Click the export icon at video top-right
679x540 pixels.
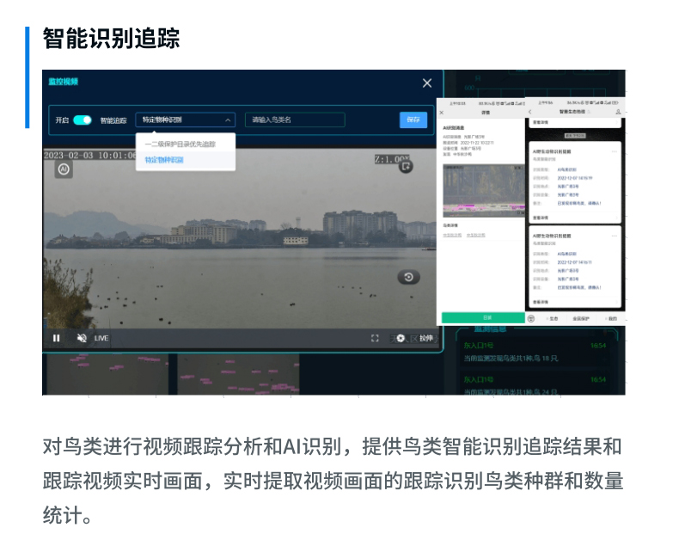click(x=407, y=167)
